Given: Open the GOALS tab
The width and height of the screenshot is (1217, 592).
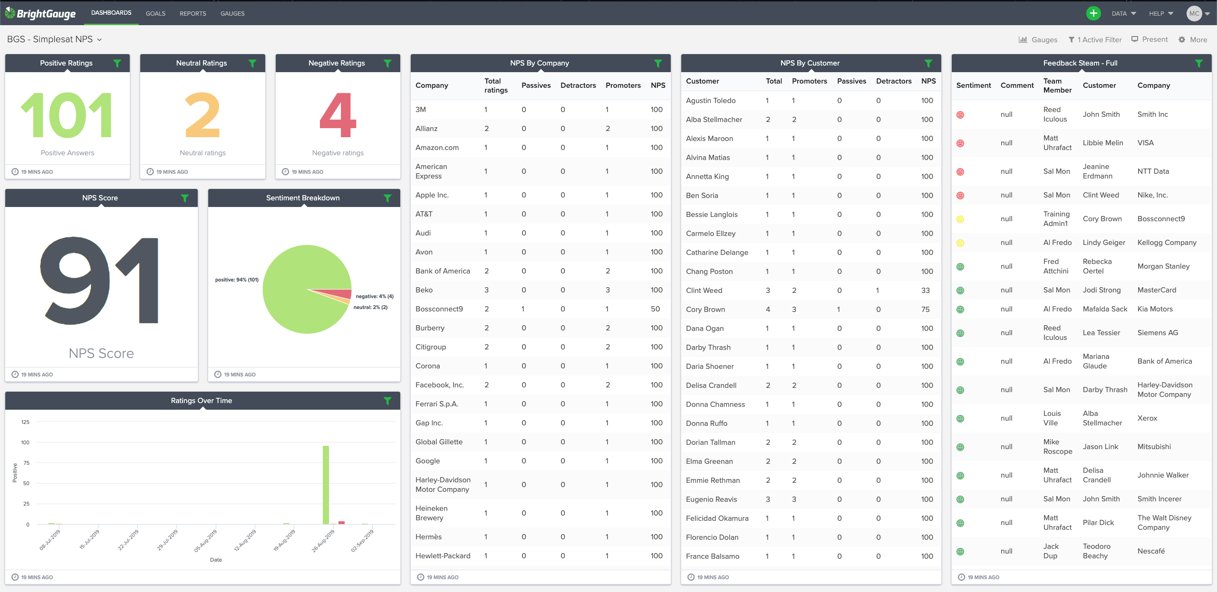Looking at the screenshot, I should pyautogui.click(x=155, y=13).
